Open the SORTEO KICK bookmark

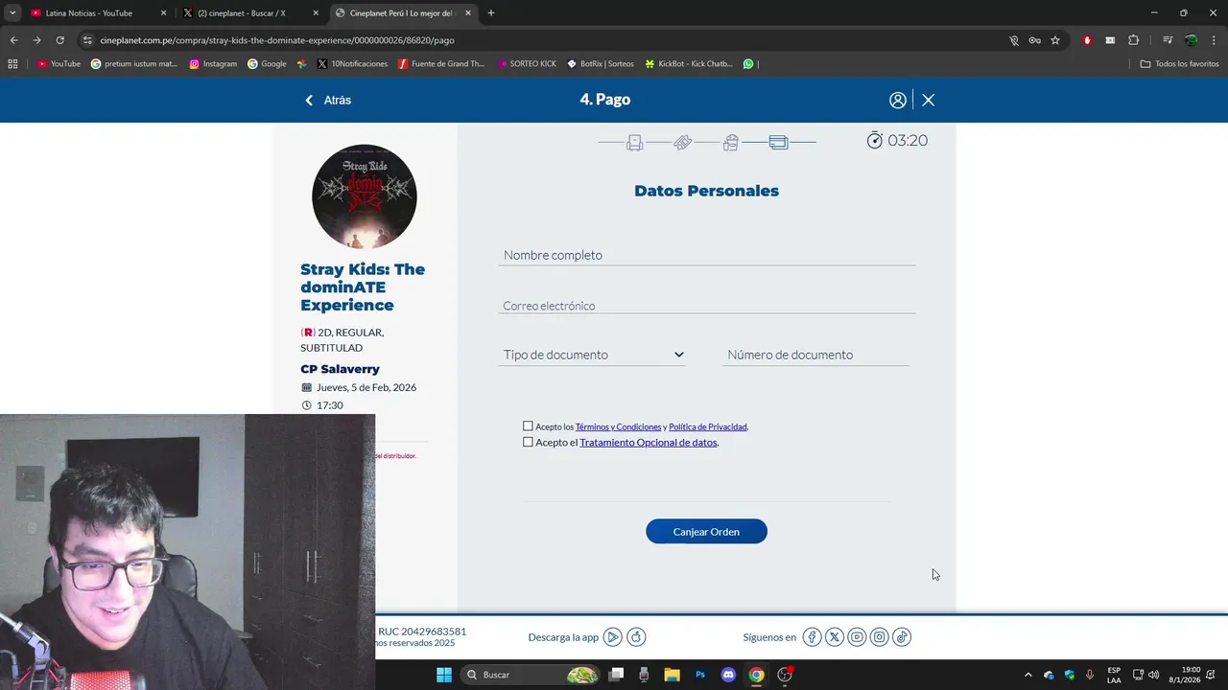click(527, 64)
